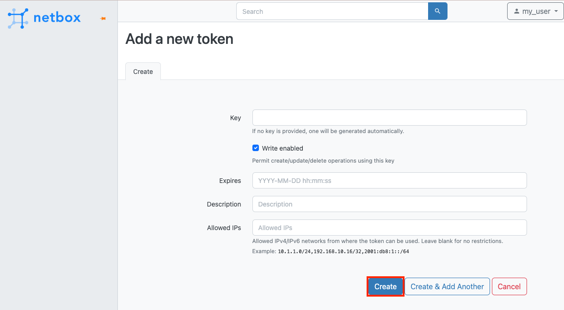Click the blue Create button
Image resolution: width=564 pixels, height=310 pixels.
click(386, 286)
